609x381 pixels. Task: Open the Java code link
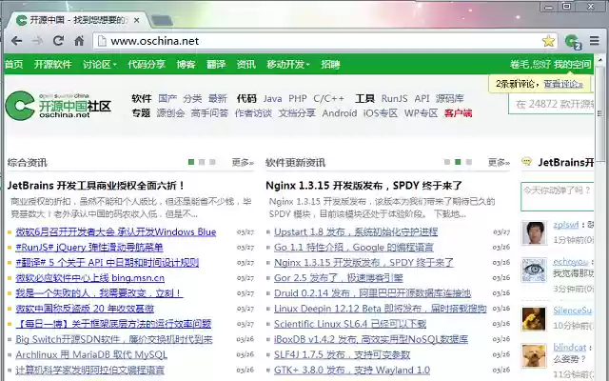tap(272, 99)
